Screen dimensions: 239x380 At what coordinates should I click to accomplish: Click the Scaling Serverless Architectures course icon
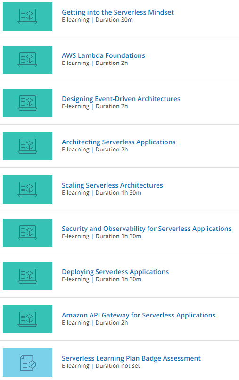27,190
